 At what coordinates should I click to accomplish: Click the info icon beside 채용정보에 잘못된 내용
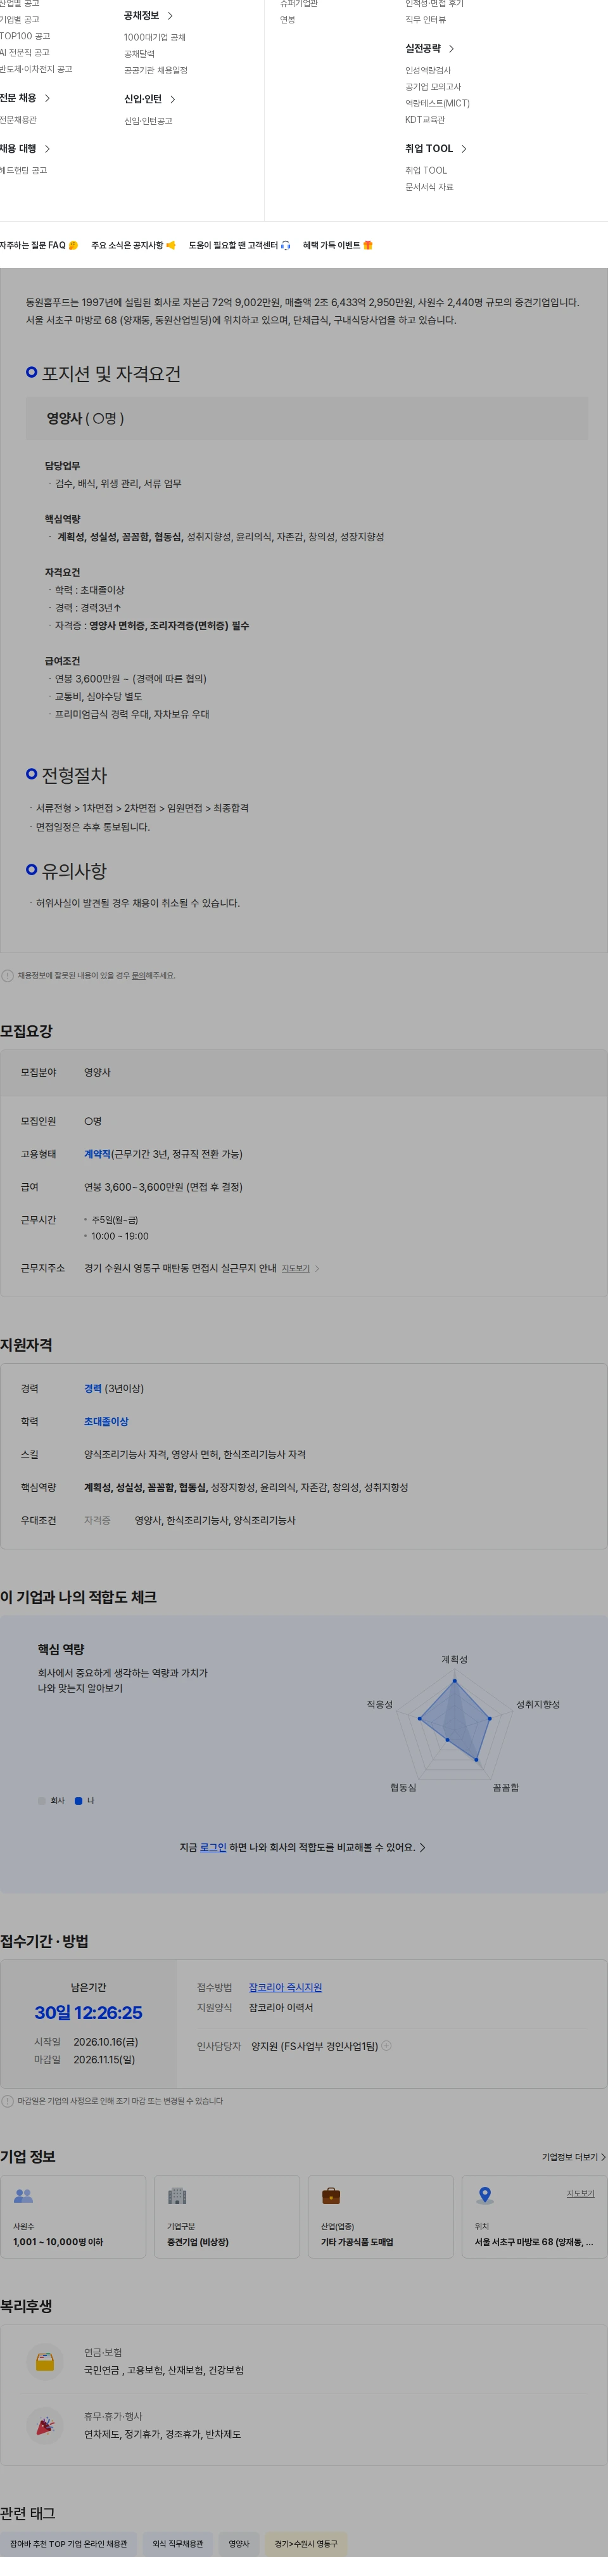click(8, 976)
